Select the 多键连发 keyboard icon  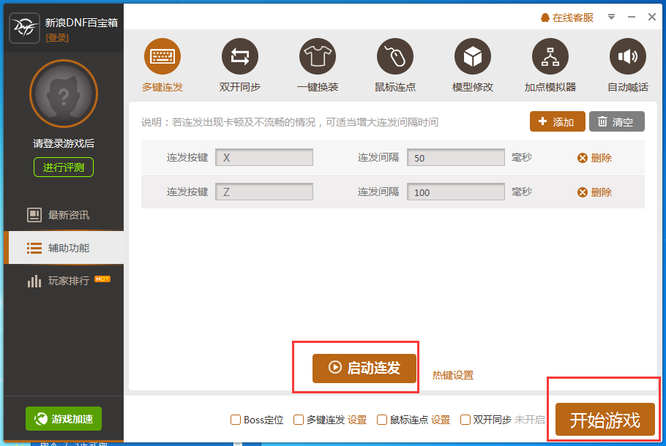click(x=162, y=56)
